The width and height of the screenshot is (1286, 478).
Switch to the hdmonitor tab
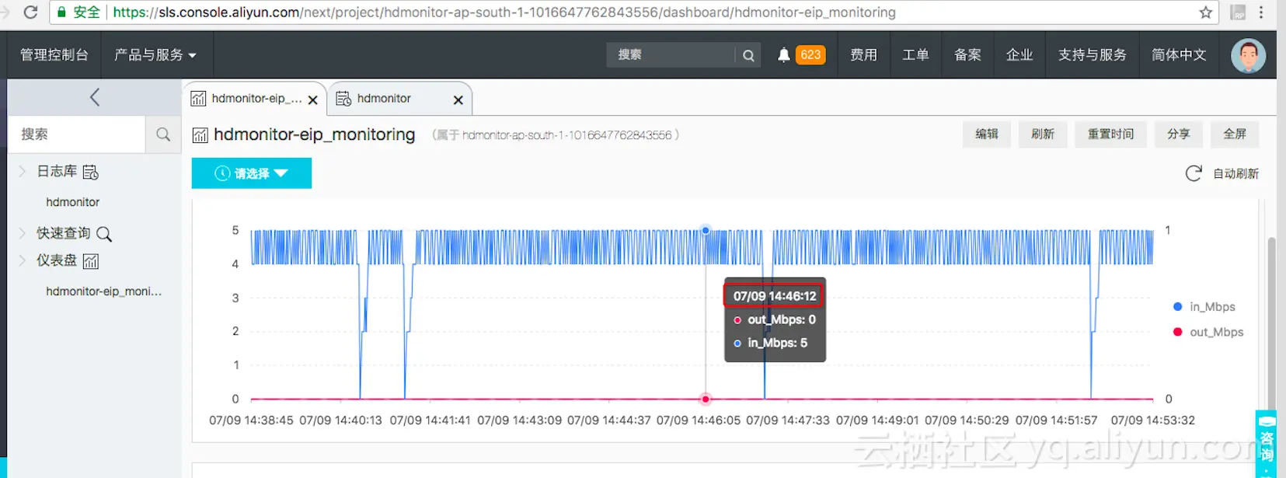[x=384, y=99]
